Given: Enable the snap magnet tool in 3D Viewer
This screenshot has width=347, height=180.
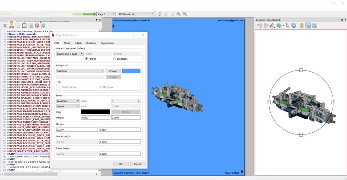Looking at the screenshot, I should coord(273,25).
